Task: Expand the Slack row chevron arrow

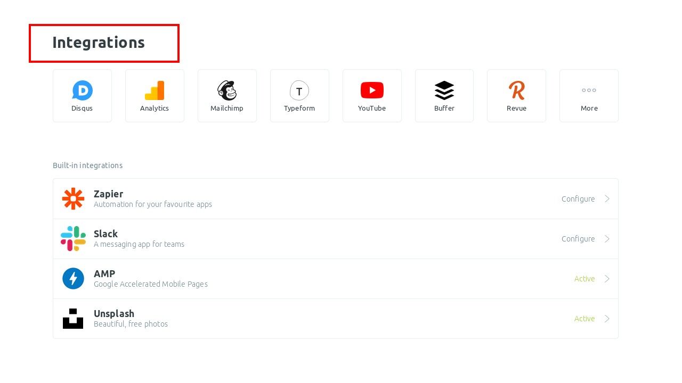Action: point(607,239)
